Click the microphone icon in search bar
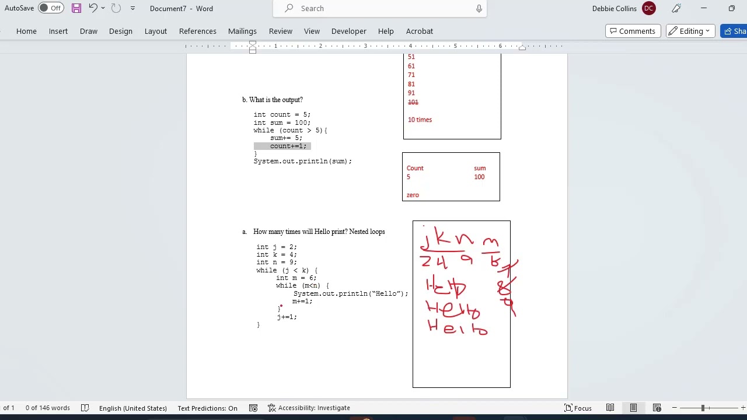 pyautogui.click(x=479, y=8)
